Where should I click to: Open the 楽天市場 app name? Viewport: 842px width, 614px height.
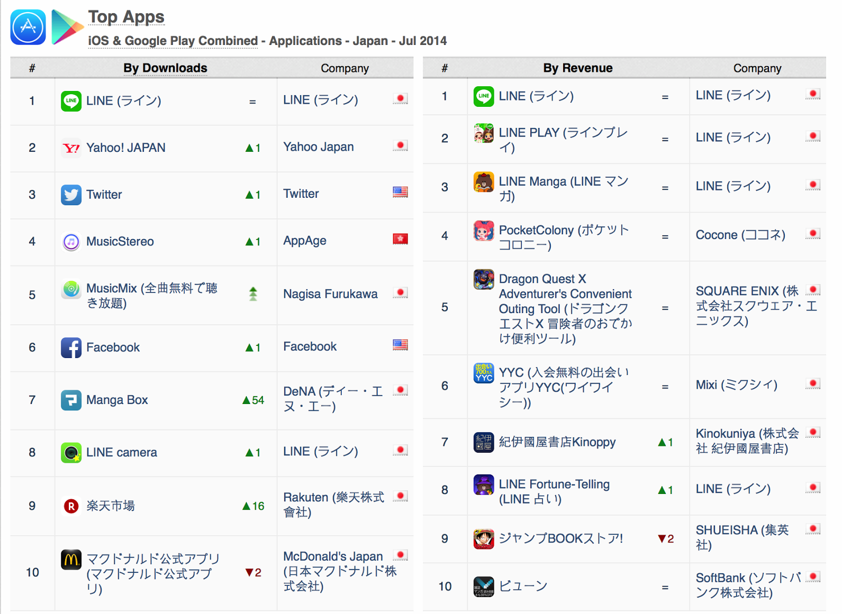coord(111,506)
